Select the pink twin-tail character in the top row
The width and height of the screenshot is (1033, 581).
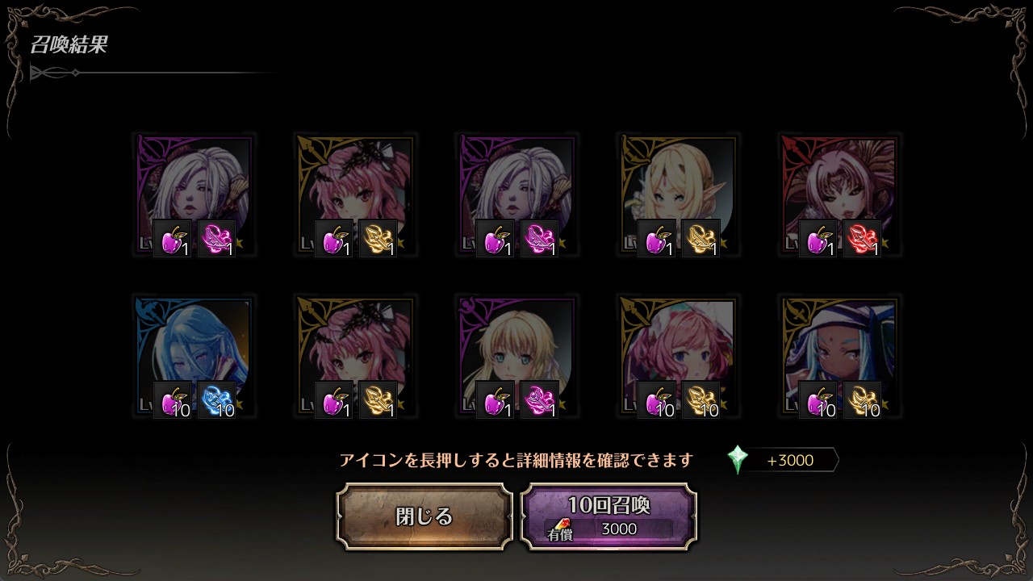pyautogui.click(x=356, y=195)
